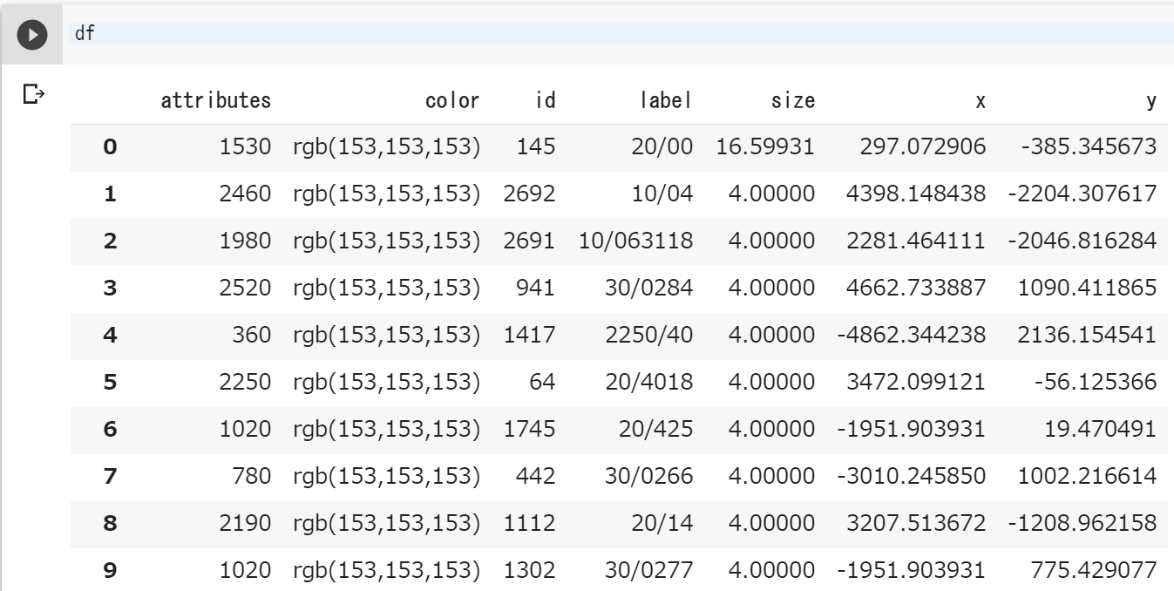Run the df code cell

click(x=32, y=35)
